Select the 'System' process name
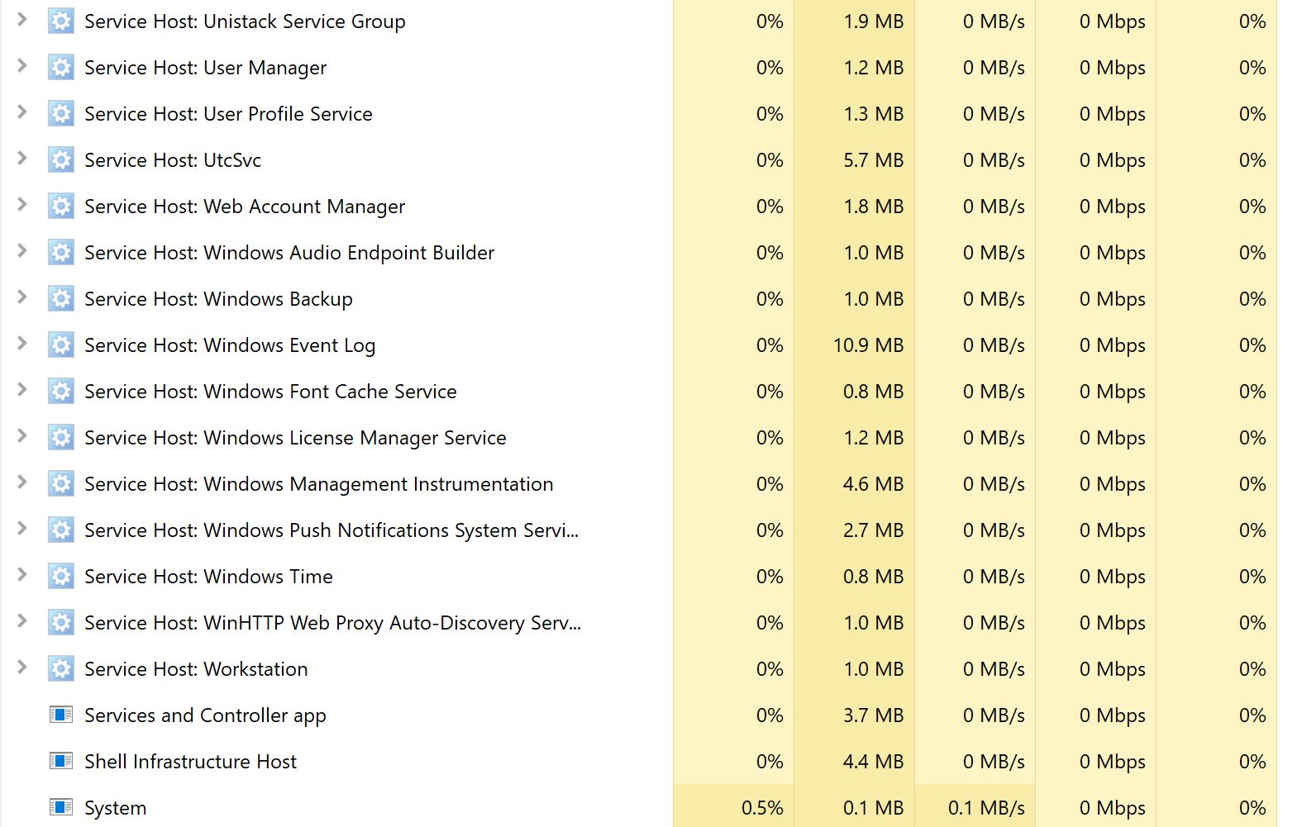This screenshot has height=827, width=1316. 115,808
